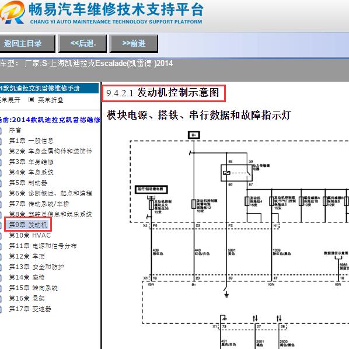Click wire label 1339 in the diagram
The height and width of the screenshot is (349, 349).
pos(277,250)
